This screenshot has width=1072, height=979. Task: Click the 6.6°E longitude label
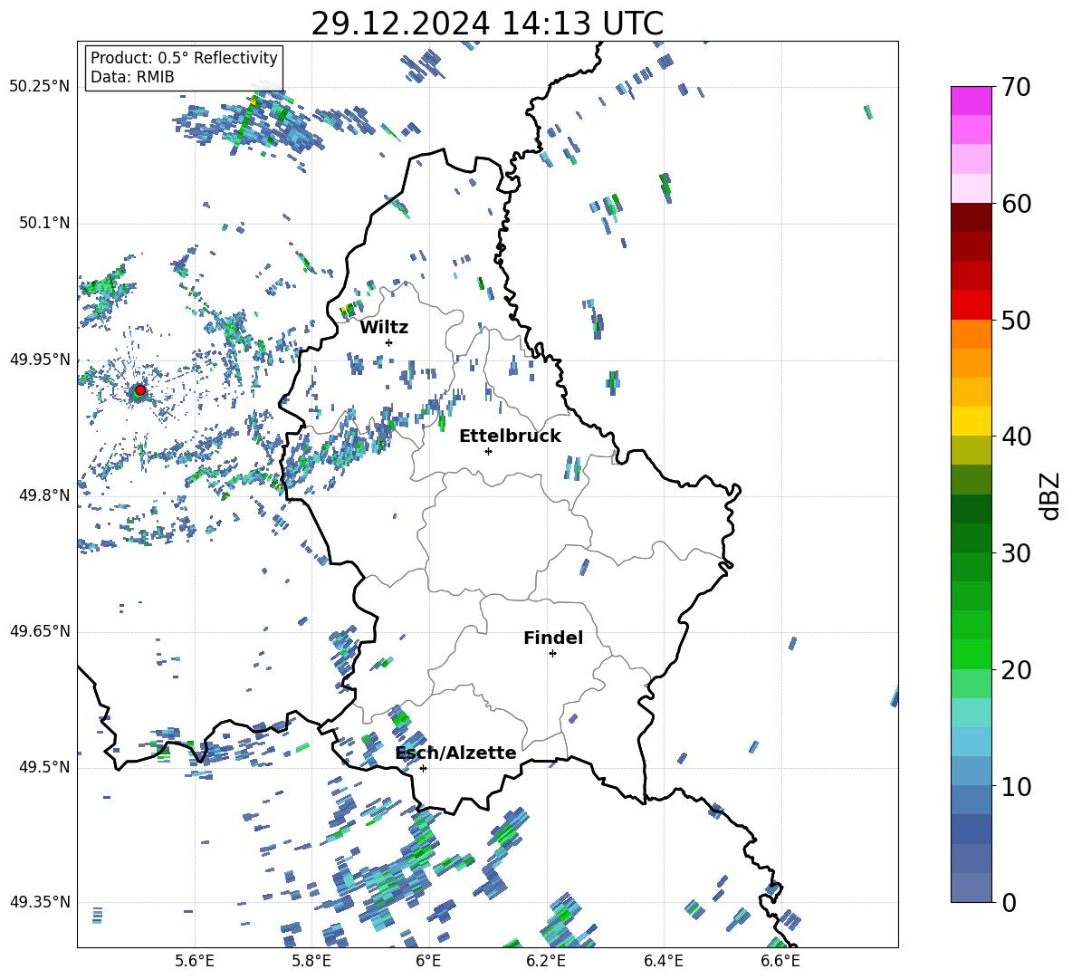coord(780,961)
